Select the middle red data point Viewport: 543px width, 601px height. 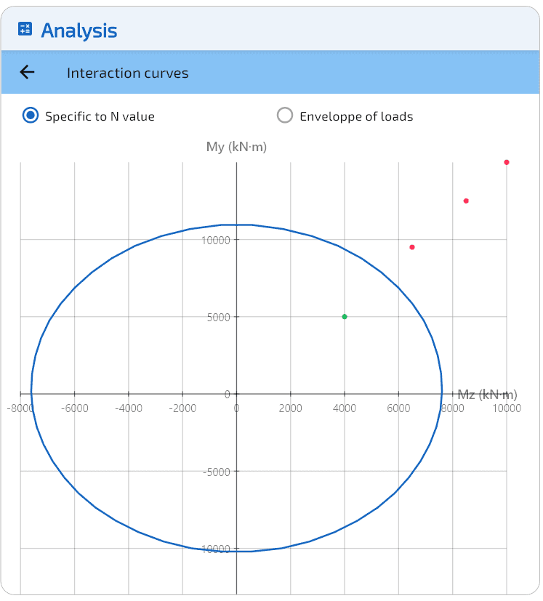[466, 201]
